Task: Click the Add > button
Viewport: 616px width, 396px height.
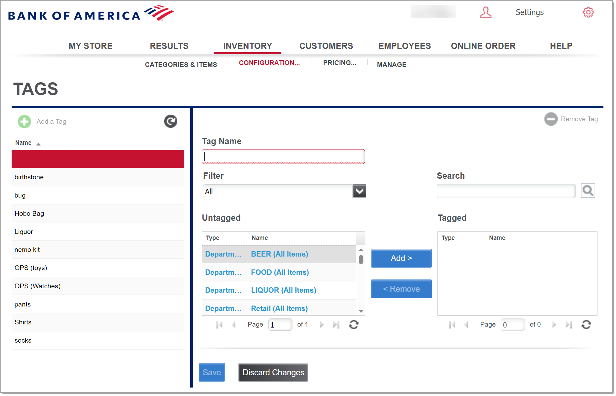Action: (x=401, y=258)
